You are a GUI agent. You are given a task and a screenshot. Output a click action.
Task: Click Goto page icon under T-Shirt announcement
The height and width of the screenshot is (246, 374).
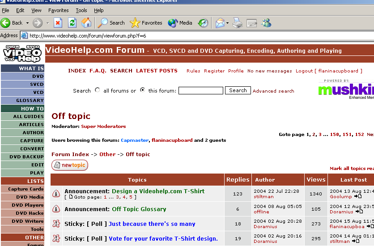click(71, 197)
